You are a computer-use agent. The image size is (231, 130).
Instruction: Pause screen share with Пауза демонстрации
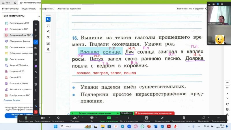pos(128,119)
